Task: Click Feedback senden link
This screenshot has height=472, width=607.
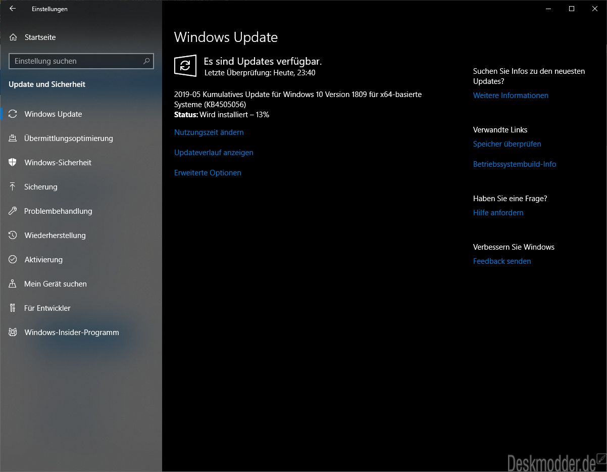Action: pos(502,261)
